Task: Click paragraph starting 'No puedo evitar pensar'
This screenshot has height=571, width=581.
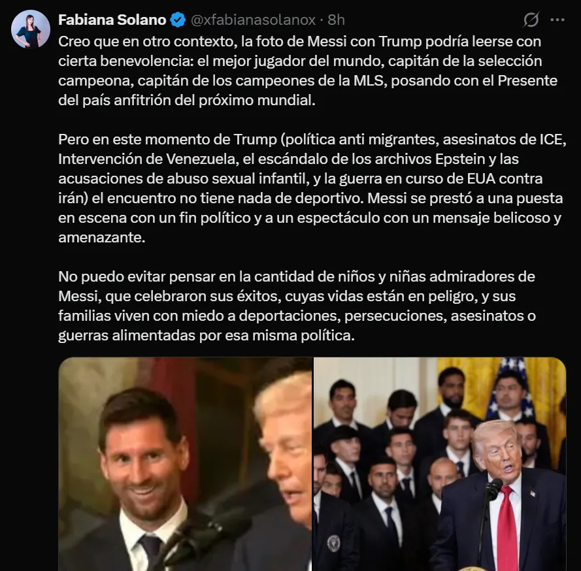Action: (x=297, y=306)
